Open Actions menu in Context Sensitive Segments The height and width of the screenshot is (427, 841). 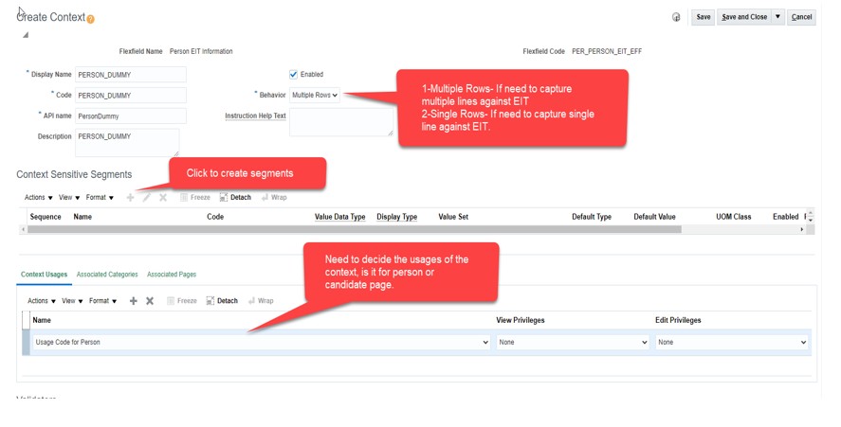(38, 198)
